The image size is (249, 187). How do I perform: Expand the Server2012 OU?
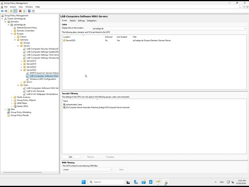click(x=21, y=61)
